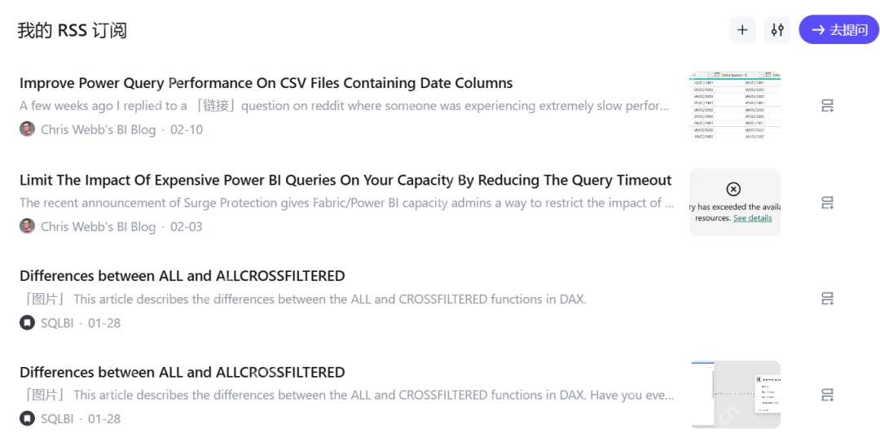Open Limit The Impact Of Expensive Queries title
This screenshot has width=880, height=433.
click(345, 180)
